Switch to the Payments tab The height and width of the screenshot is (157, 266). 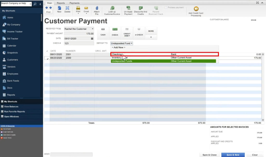[75, 3]
